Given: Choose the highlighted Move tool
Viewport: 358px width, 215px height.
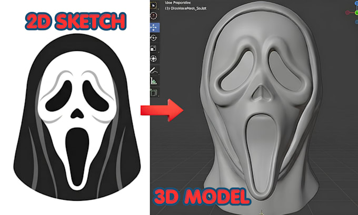Looking at the screenshot, I should 154,28.
